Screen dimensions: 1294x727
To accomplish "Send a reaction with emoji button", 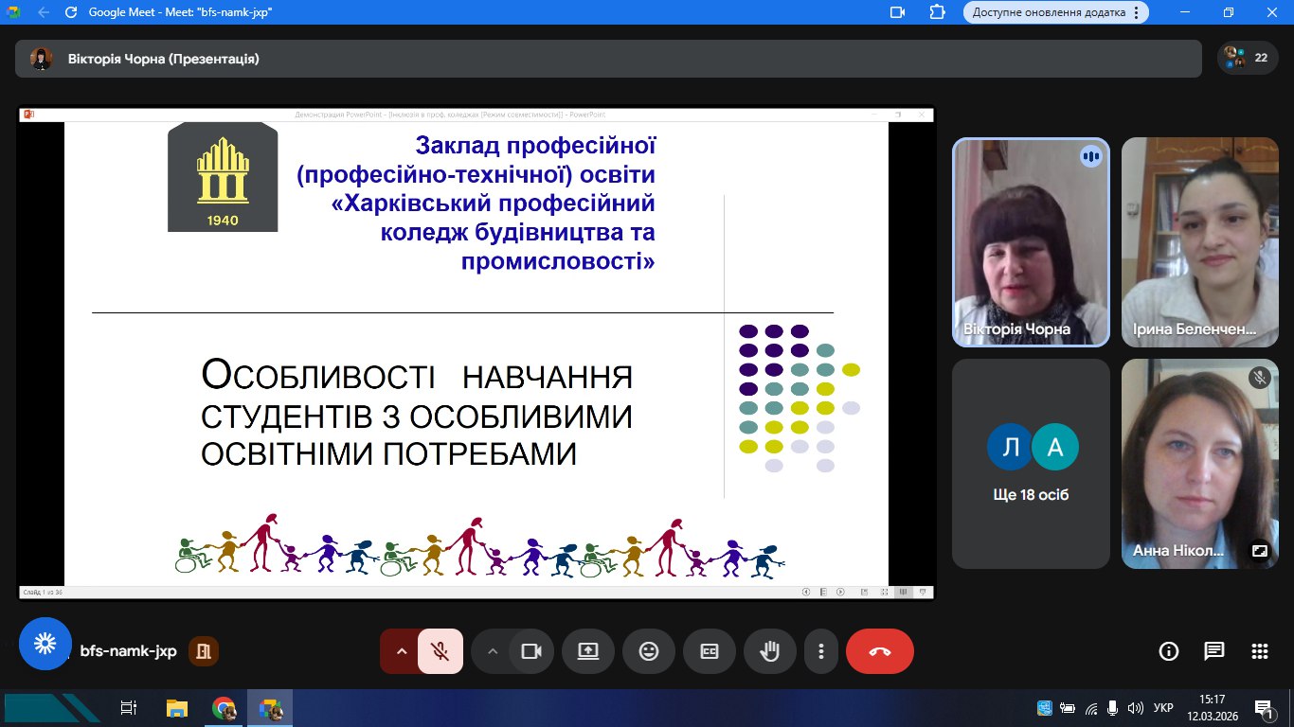I will 649,651.
